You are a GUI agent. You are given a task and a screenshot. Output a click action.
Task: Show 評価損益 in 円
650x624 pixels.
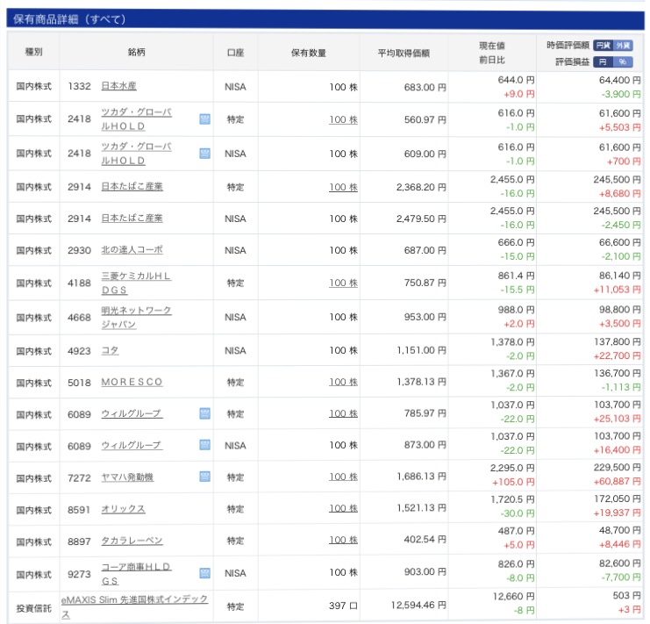[x=604, y=61]
